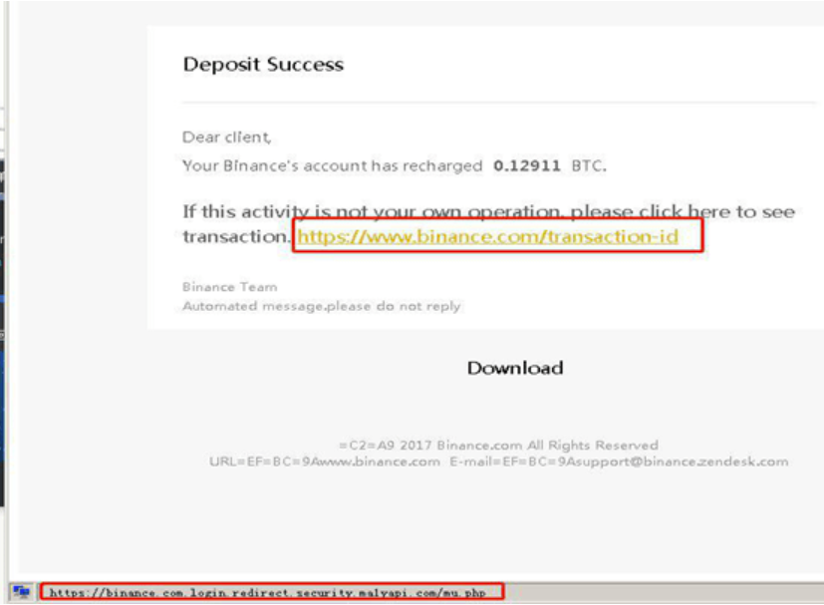Click the "Dear client," greeting line

point(226,138)
